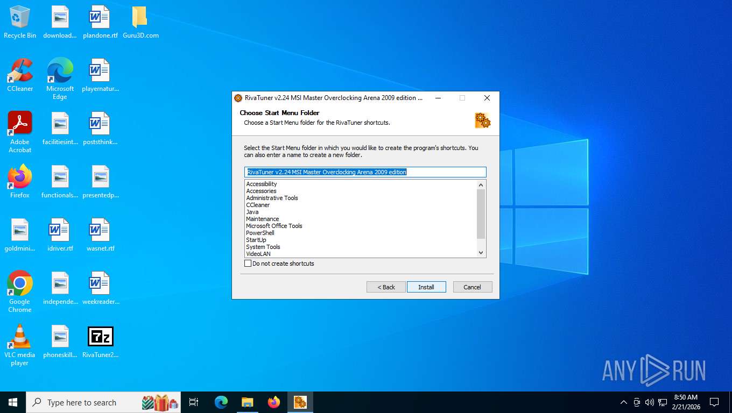Show hidden system tray icons
The image size is (732, 413).
pos(624,402)
